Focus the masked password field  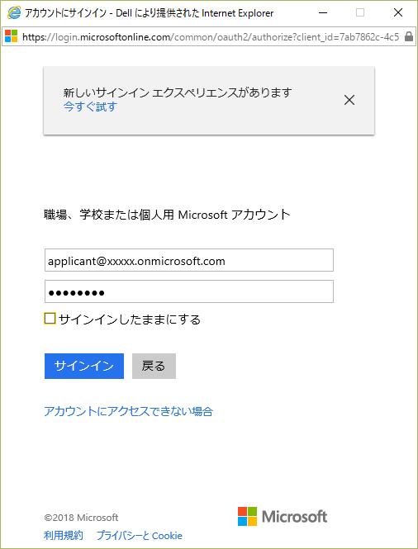(x=189, y=291)
